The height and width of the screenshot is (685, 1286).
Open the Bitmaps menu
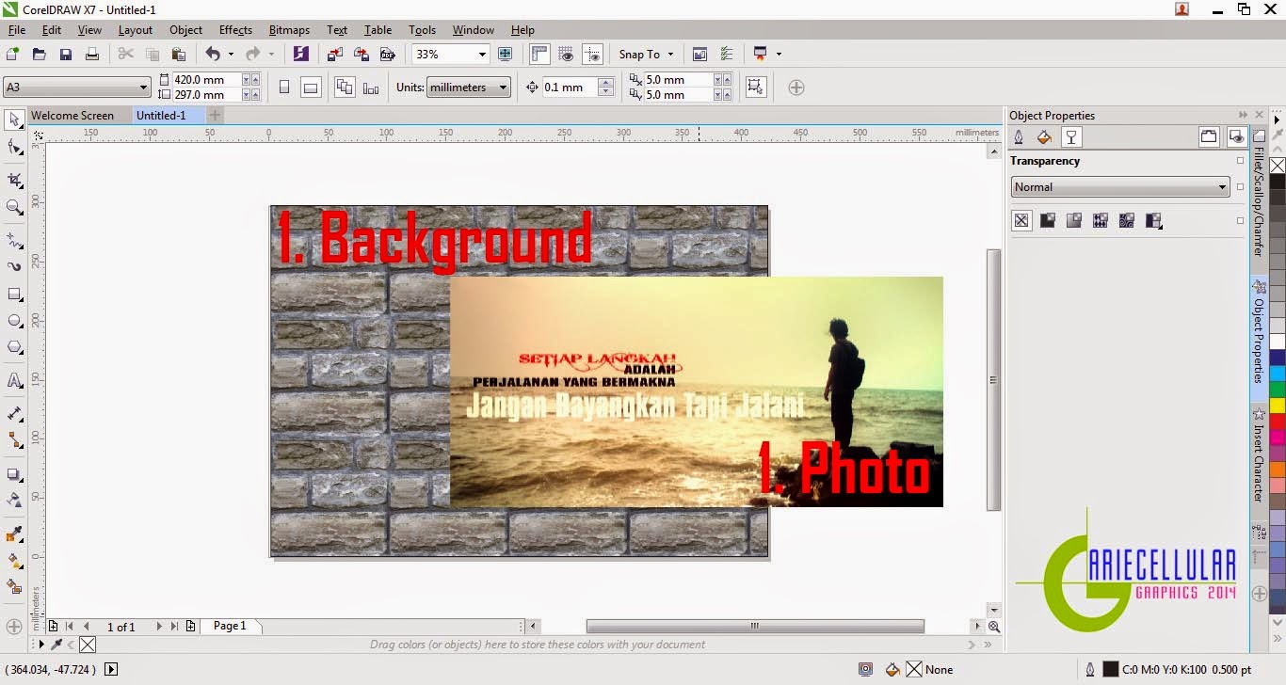pyautogui.click(x=289, y=30)
